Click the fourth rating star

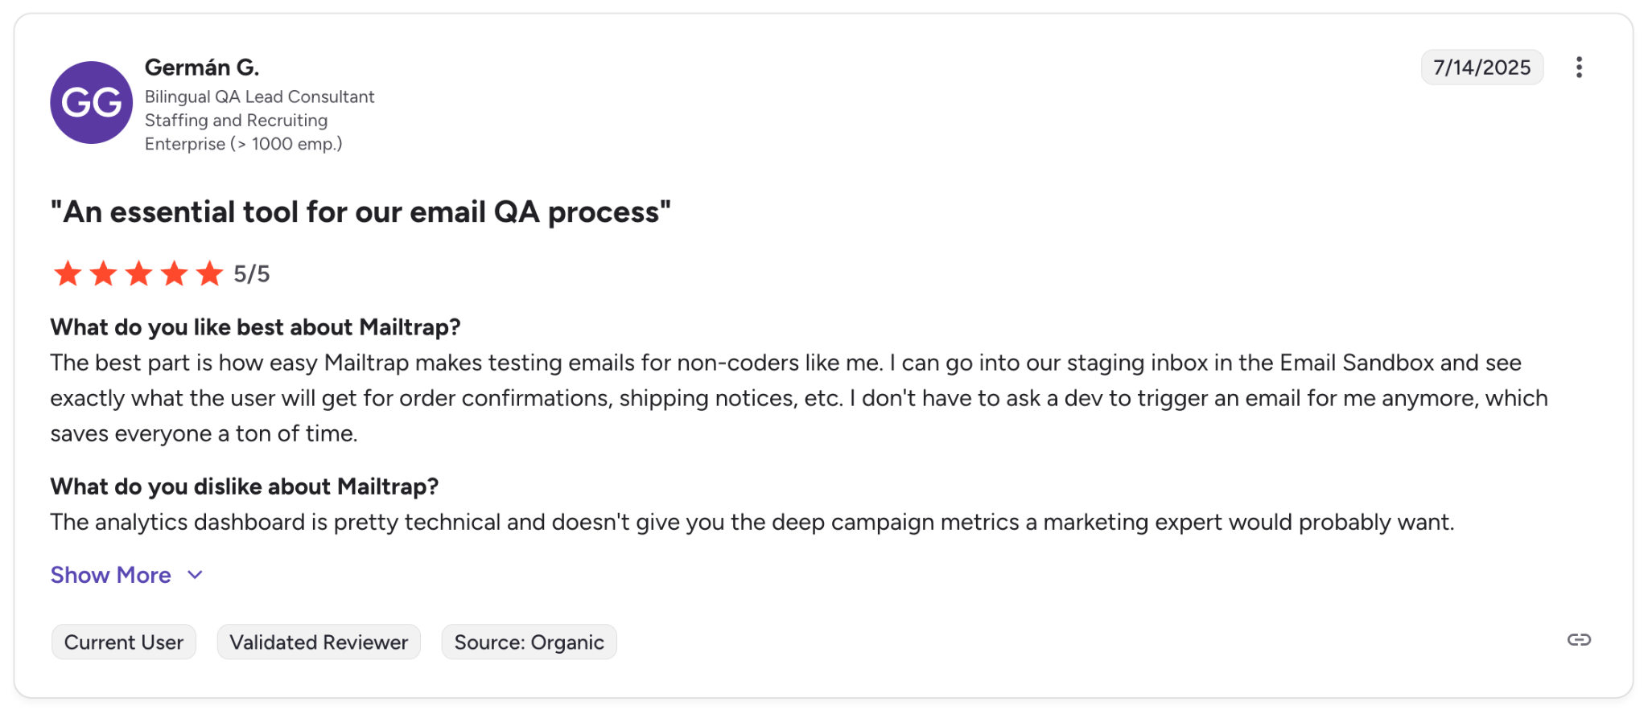174,273
